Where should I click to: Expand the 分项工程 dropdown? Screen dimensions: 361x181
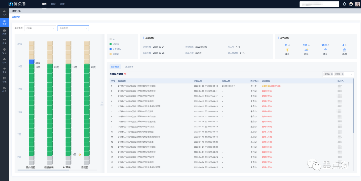tap(73, 28)
